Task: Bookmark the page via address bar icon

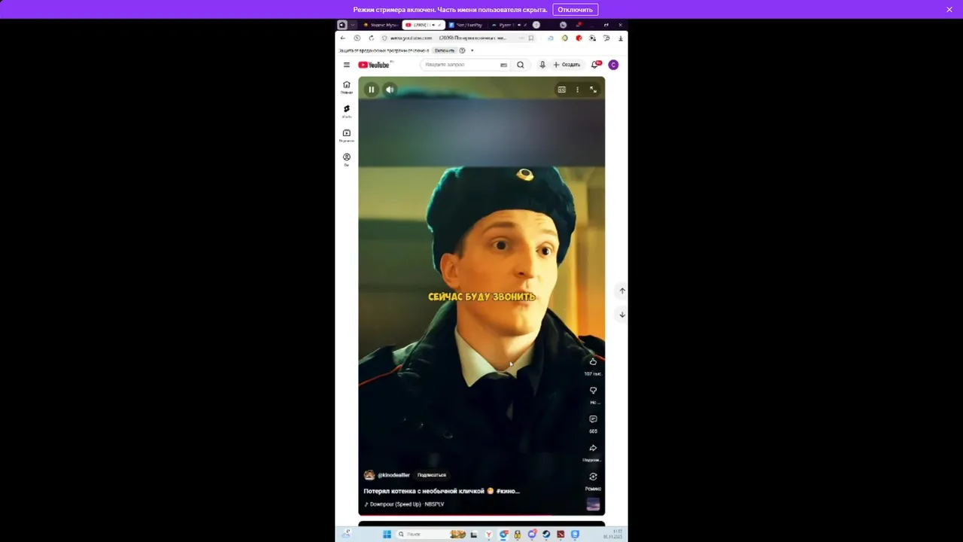Action: 531,38
